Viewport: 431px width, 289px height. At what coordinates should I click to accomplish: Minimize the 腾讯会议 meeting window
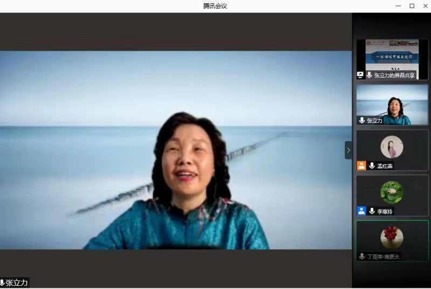click(x=398, y=6)
